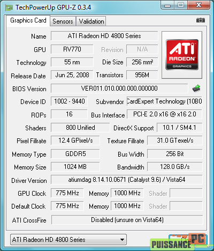The image size is (214, 251).
Task: Close GPU-Z with the red X button
Action: 199,5
